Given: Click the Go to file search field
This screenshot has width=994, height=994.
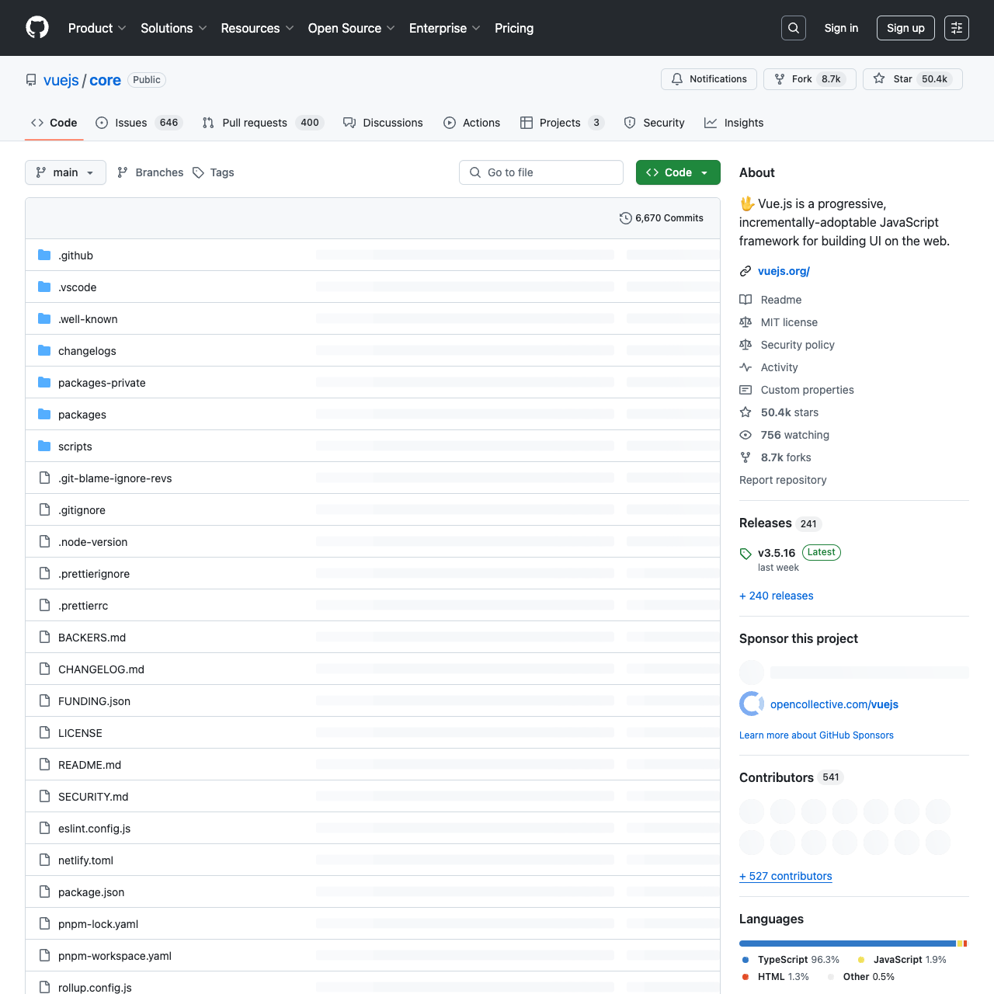Looking at the screenshot, I should [541, 172].
